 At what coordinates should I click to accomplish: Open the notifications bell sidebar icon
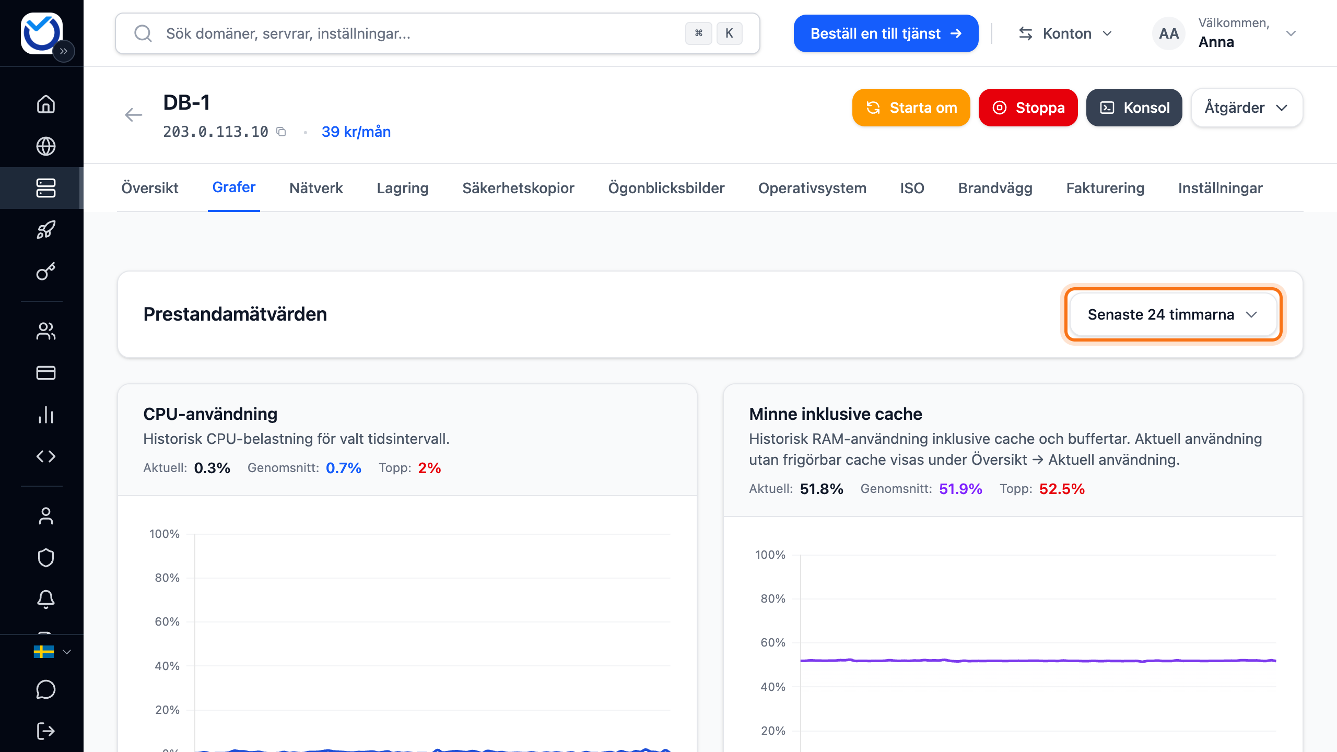pyautogui.click(x=46, y=600)
